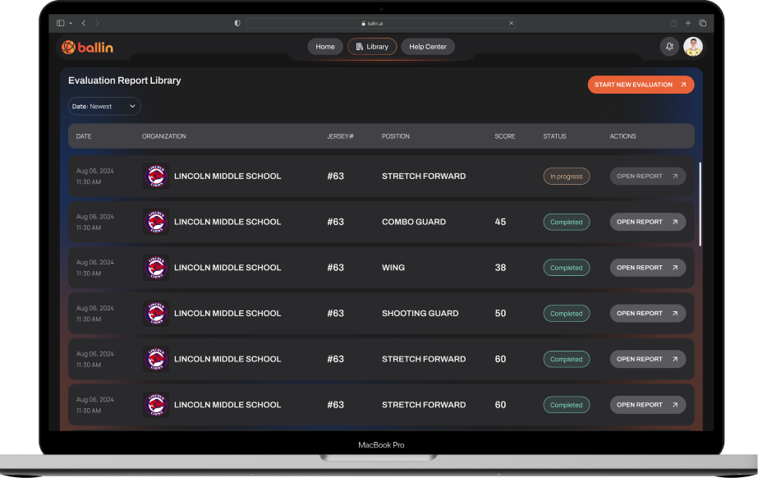The height and width of the screenshot is (478, 758).
Task: Open report for the In progress row
Action: coord(647,176)
